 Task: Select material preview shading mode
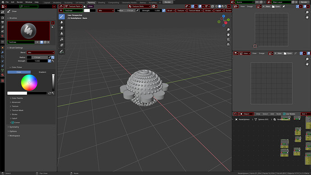click(223, 7)
